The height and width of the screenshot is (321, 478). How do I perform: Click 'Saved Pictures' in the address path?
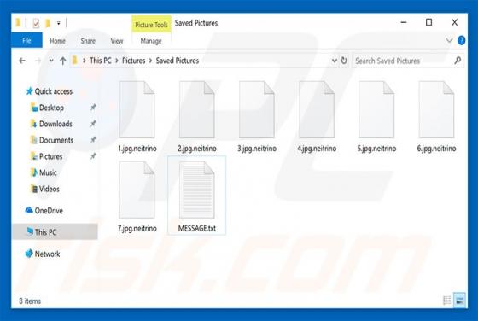pyautogui.click(x=178, y=61)
